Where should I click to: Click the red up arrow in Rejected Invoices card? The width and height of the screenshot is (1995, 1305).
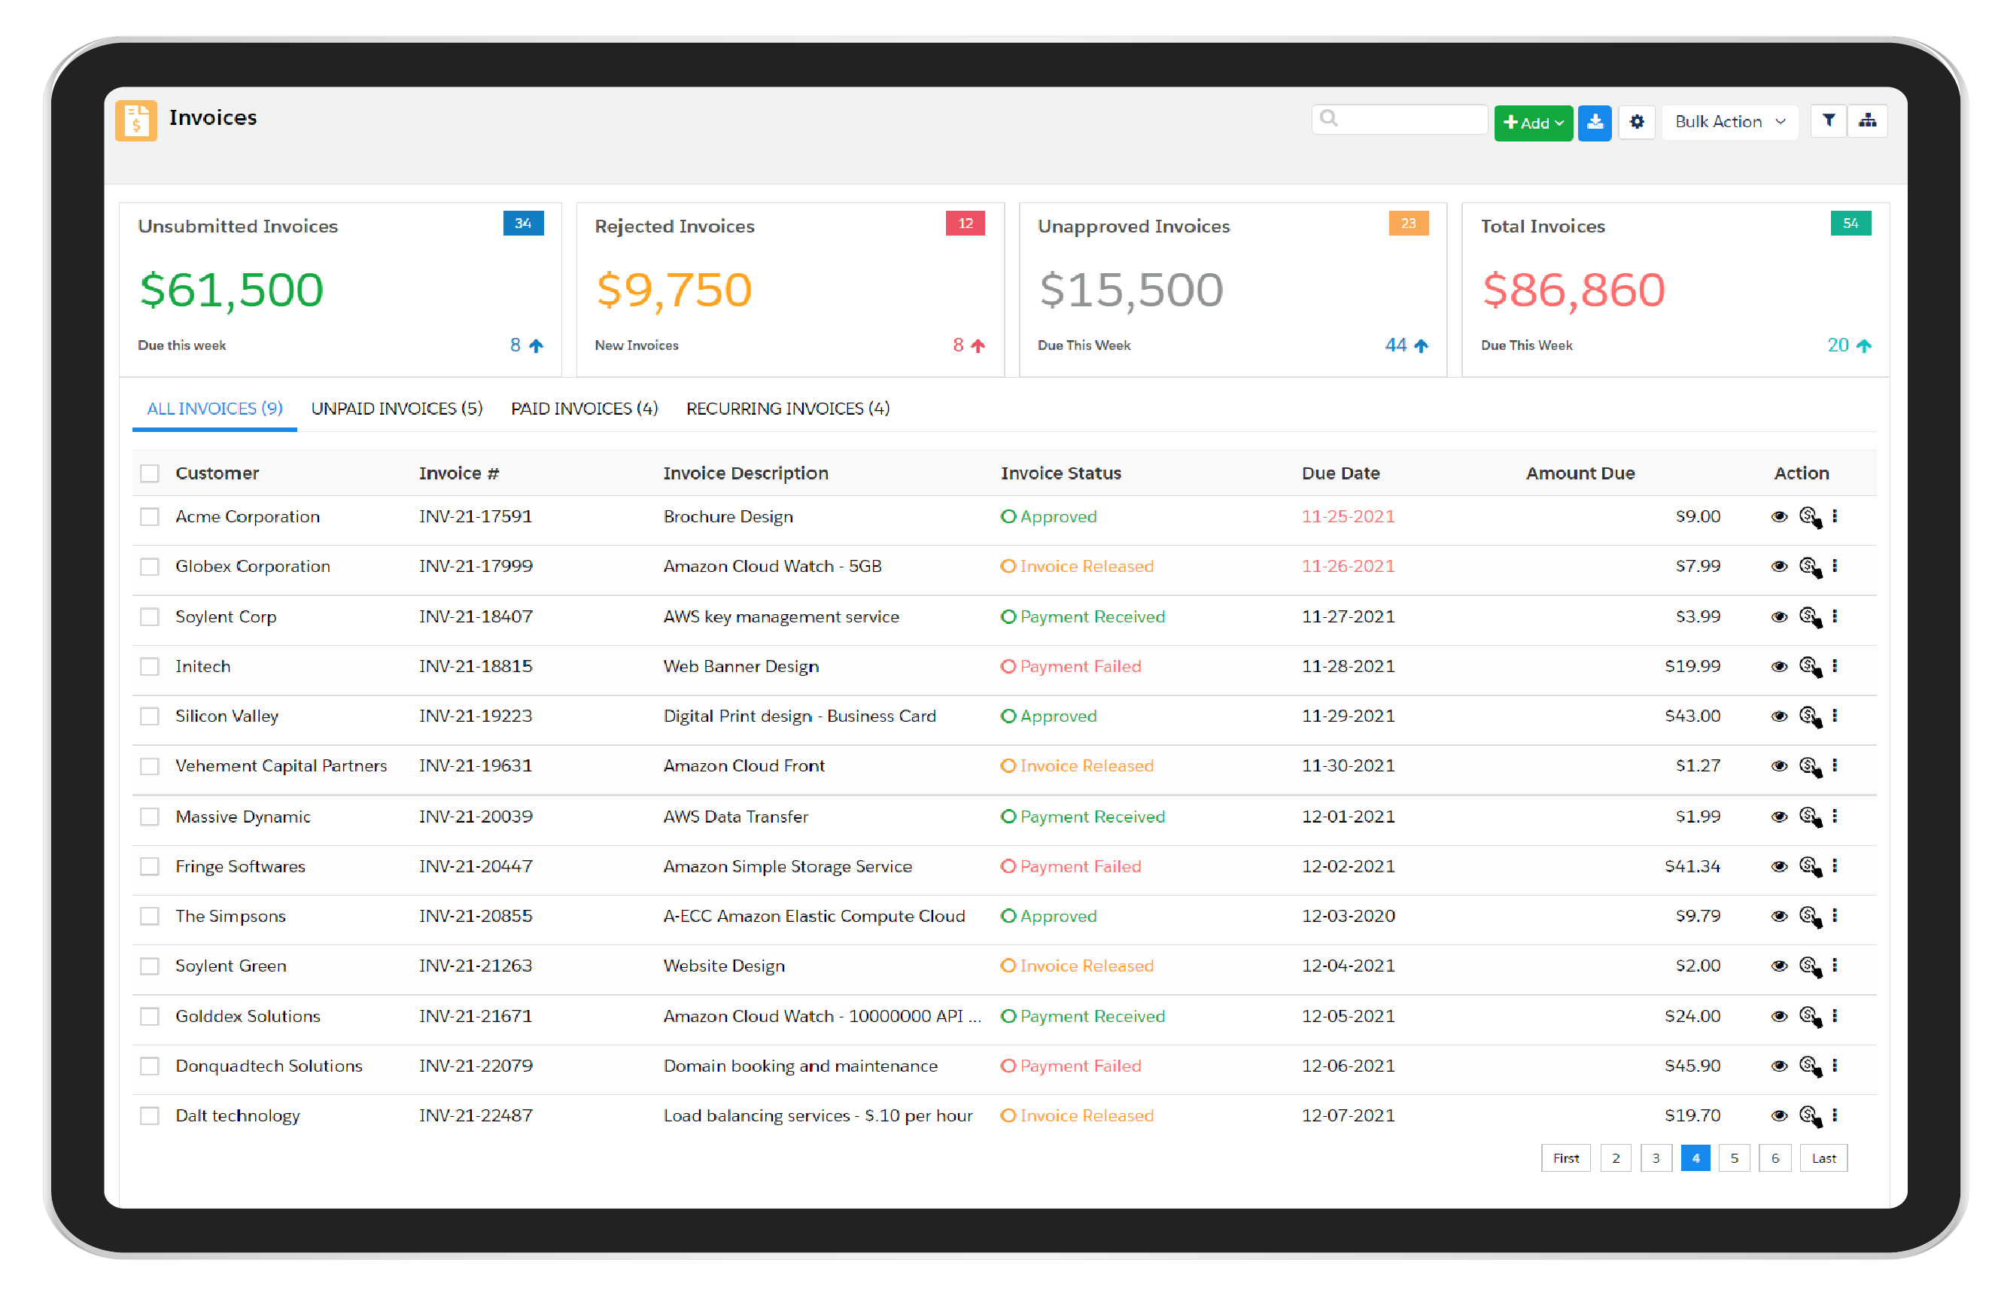[978, 345]
